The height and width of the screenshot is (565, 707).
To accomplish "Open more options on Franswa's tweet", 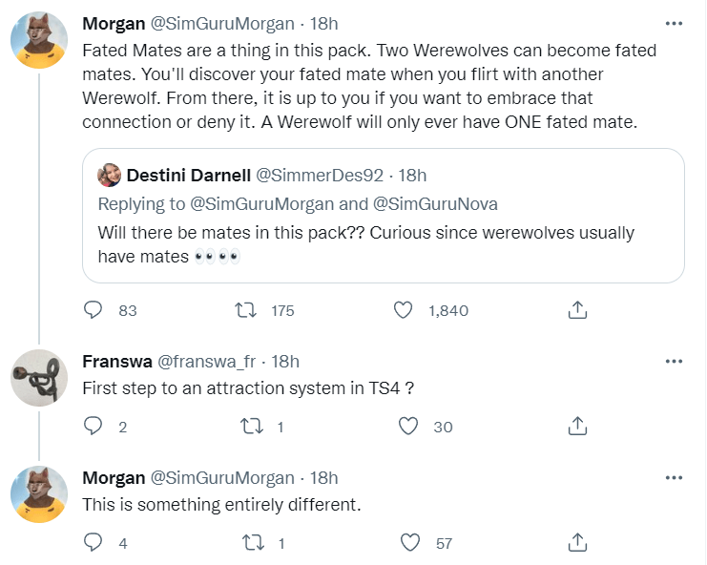I will click(674, 362).
